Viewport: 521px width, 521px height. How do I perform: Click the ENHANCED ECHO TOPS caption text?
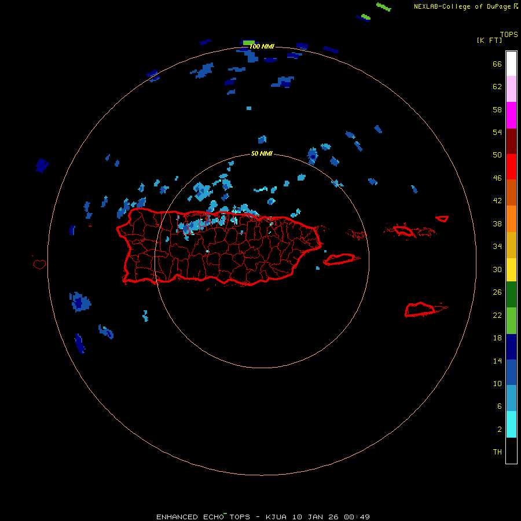[203, 517]
